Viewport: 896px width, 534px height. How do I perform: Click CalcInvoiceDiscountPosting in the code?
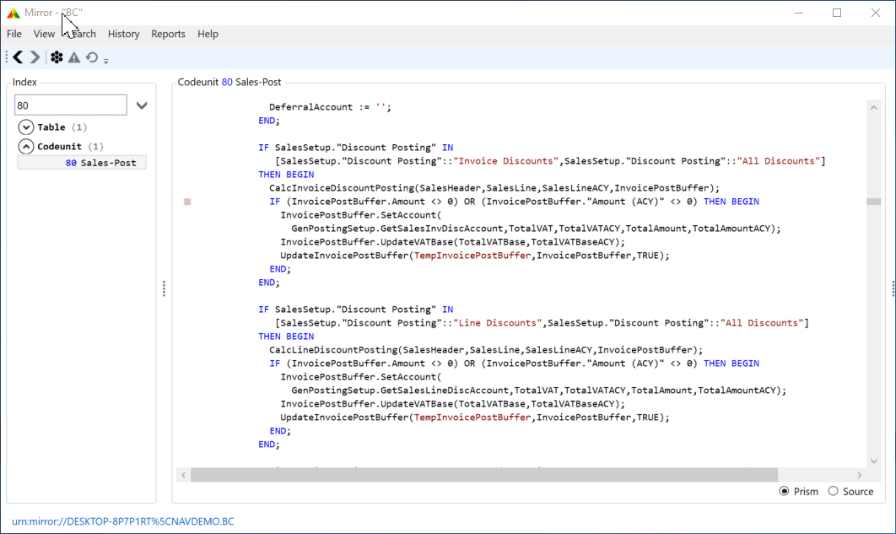[342, 188]
